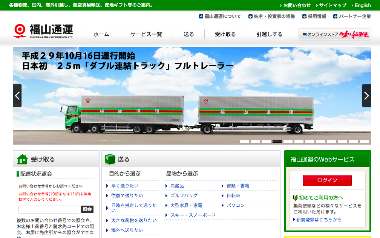Open the 大型家具・家電 link
This screenshot has width=380, height=238.
tap(186, 205)
